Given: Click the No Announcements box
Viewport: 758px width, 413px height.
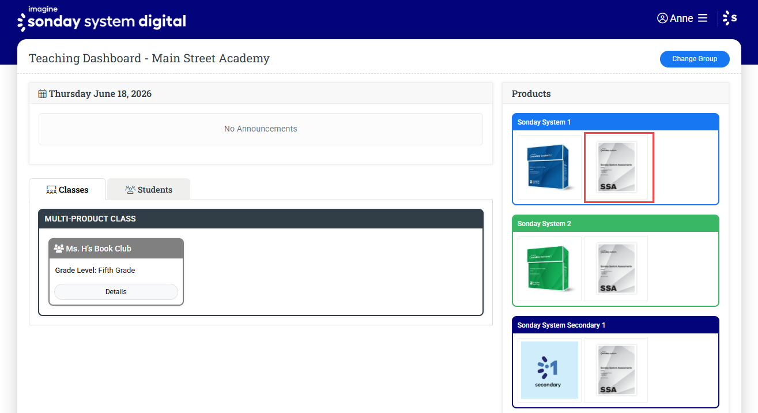Looking at the screenshot, I should (261, 129).
